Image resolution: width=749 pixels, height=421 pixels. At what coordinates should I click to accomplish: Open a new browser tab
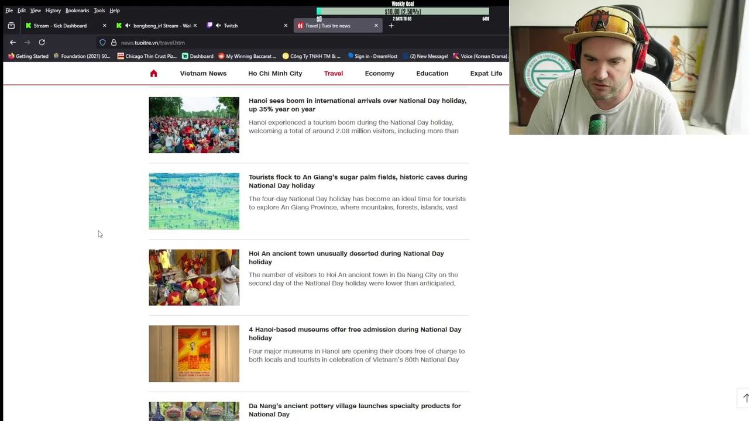[x=391, y=26]
